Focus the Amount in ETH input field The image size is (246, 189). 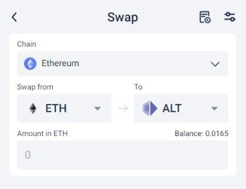tap(123, 155)
